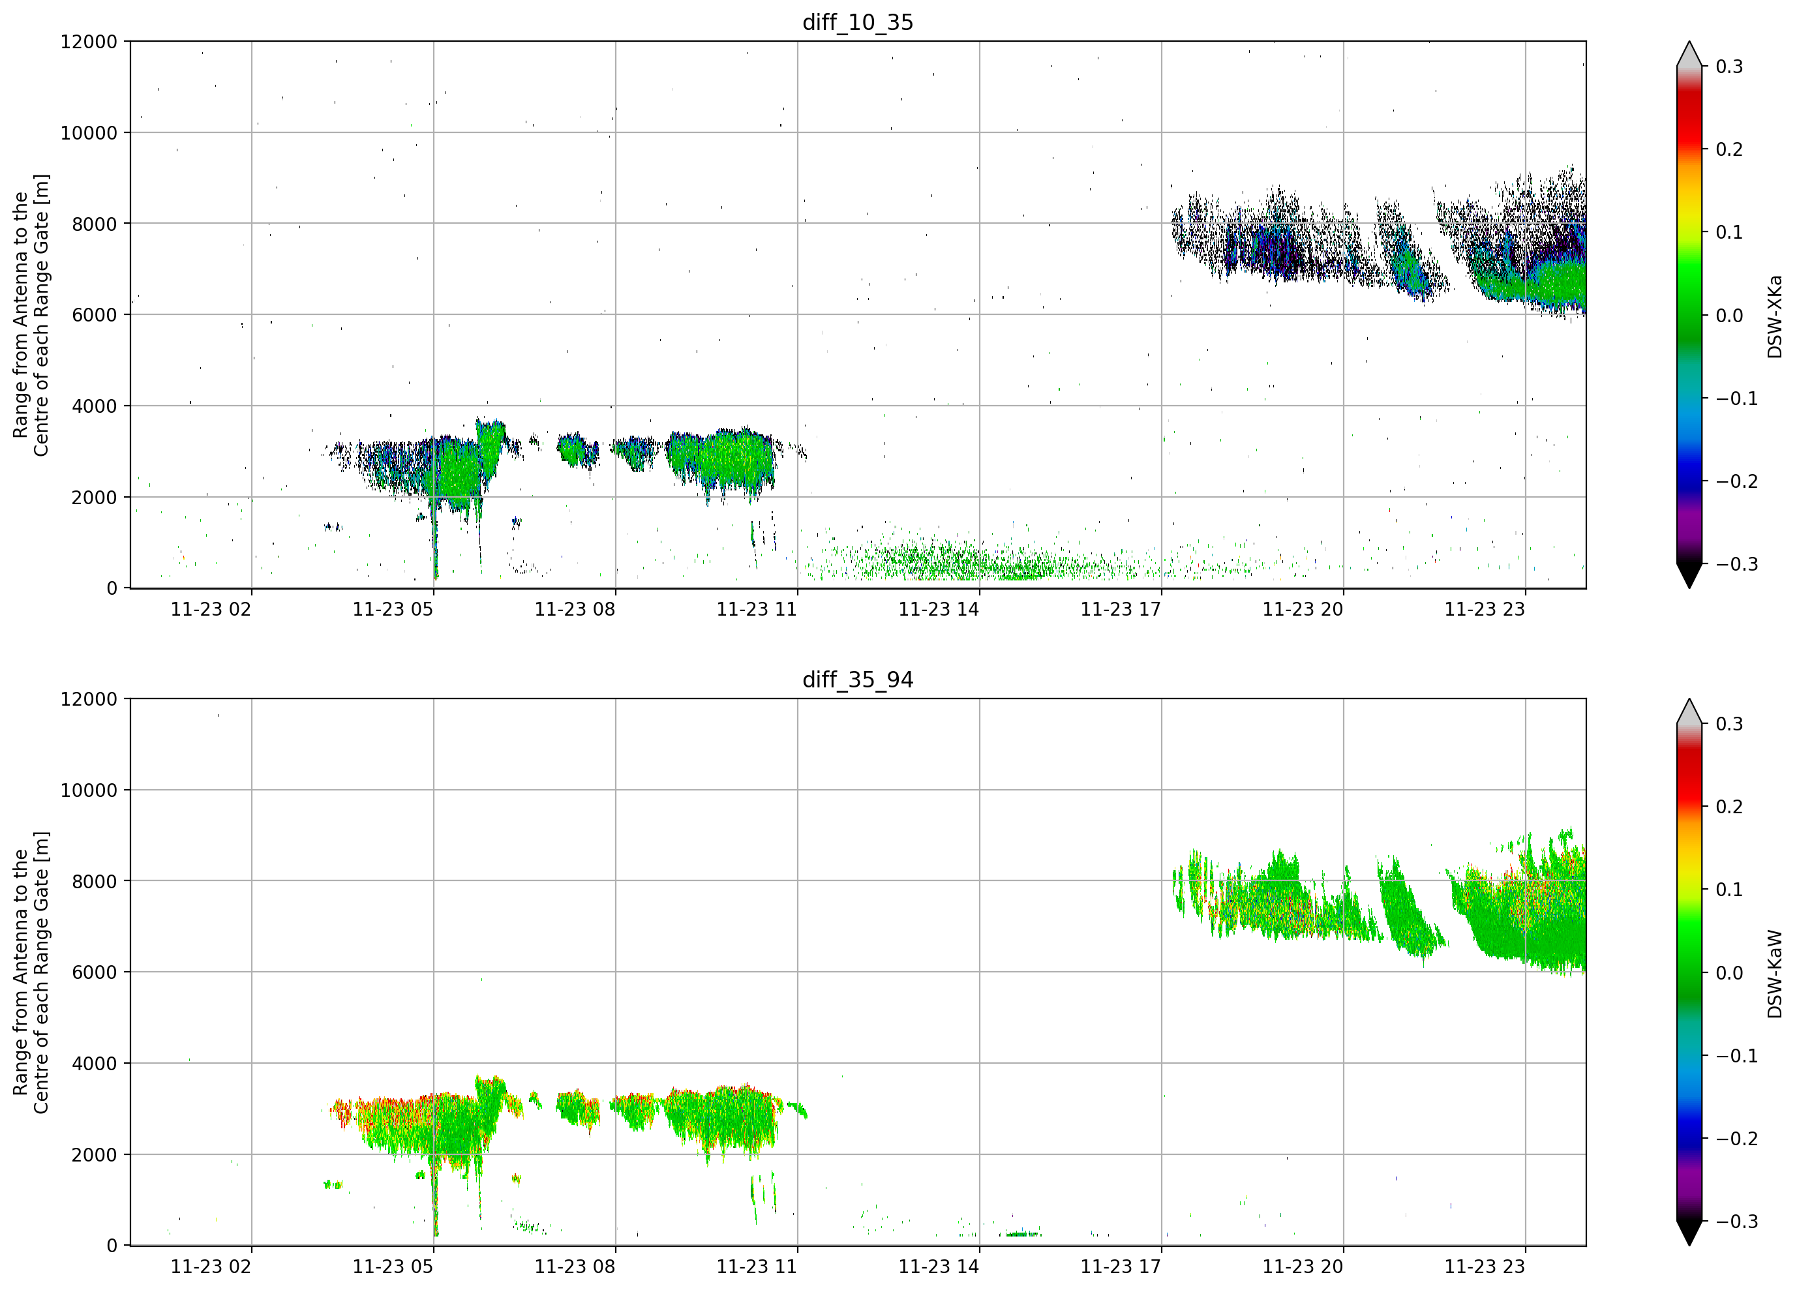Click the top colorbar's 0.0 tick label
This screenshot has height=1290, width=1797.
click(x=1730, y=316)
